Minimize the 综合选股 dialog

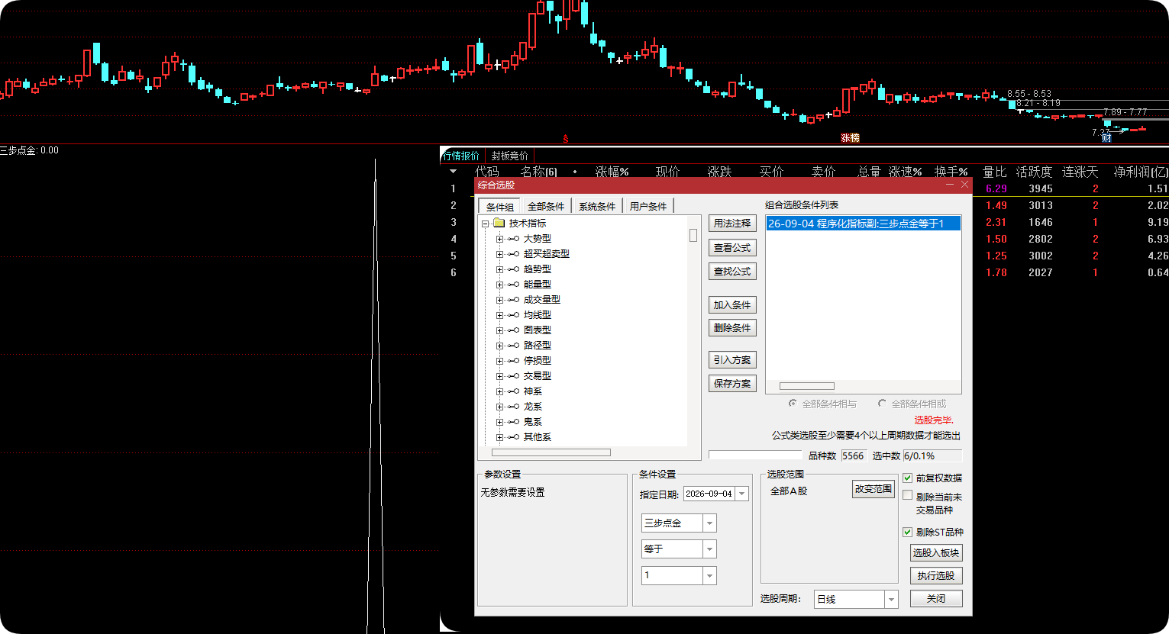click(x=950, y=185)
